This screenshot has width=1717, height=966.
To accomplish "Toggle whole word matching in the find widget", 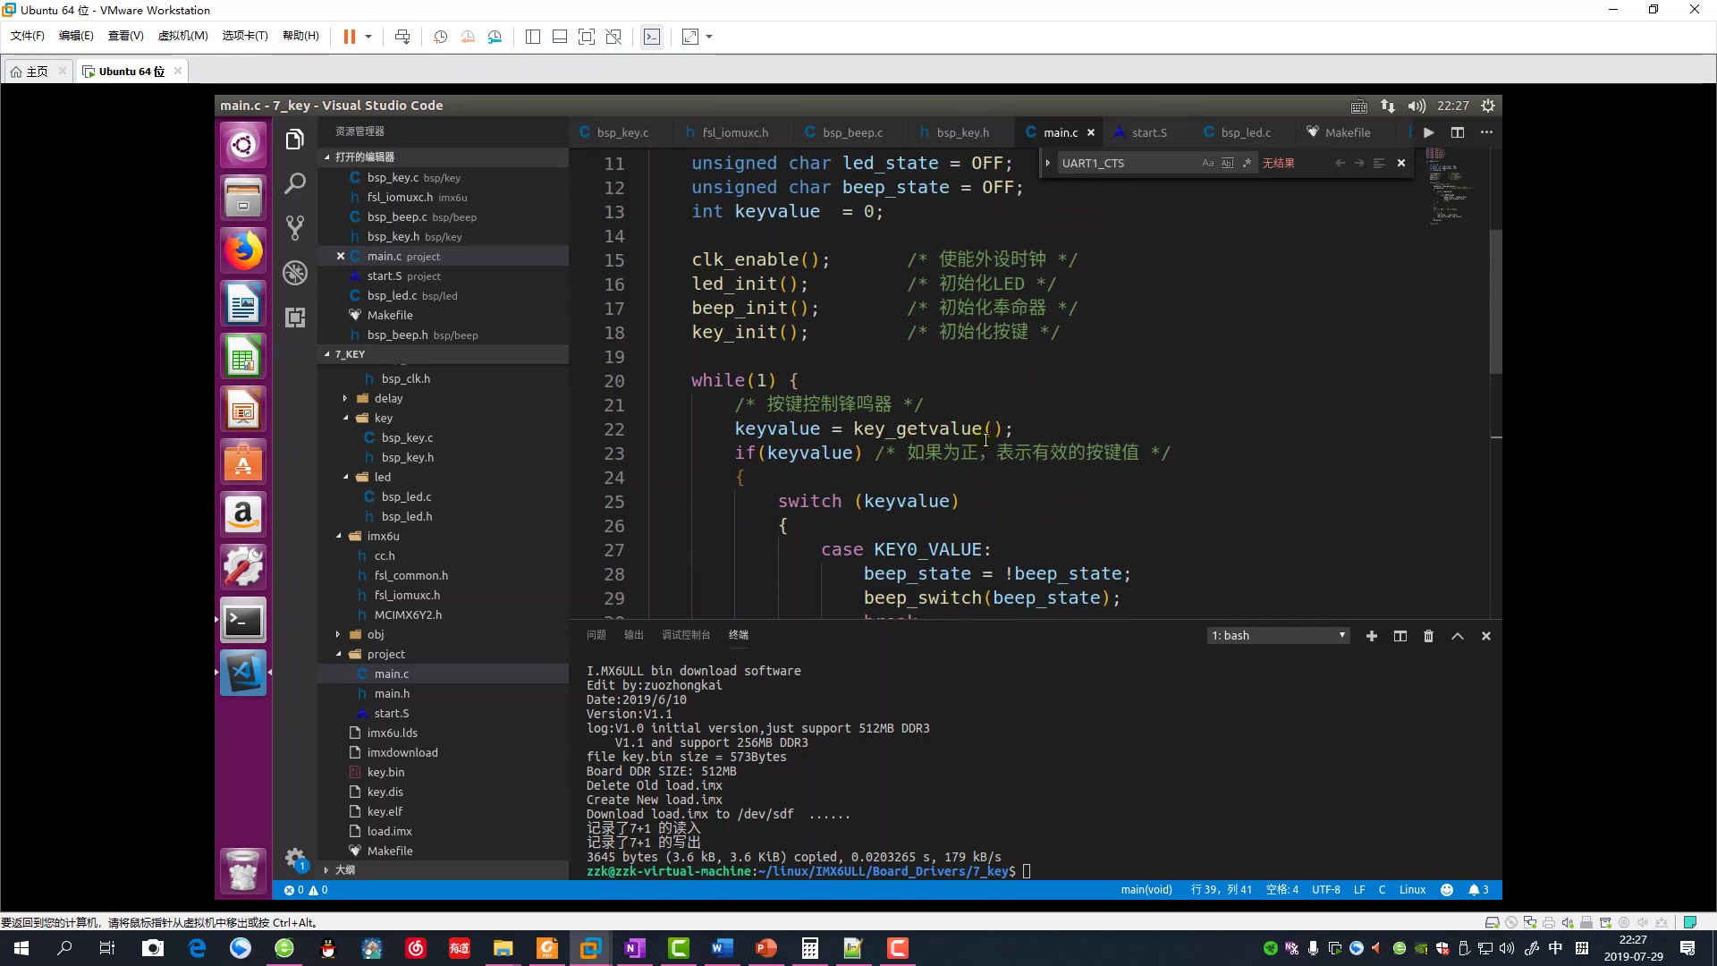I will (1226, 163).
